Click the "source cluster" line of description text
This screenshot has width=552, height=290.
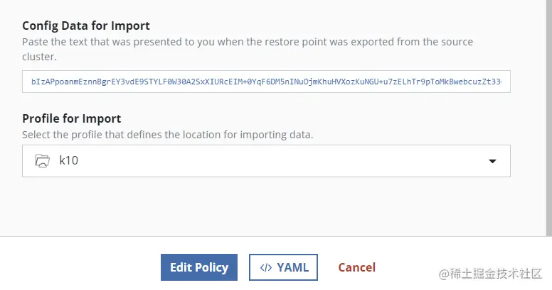coord(39,56)
